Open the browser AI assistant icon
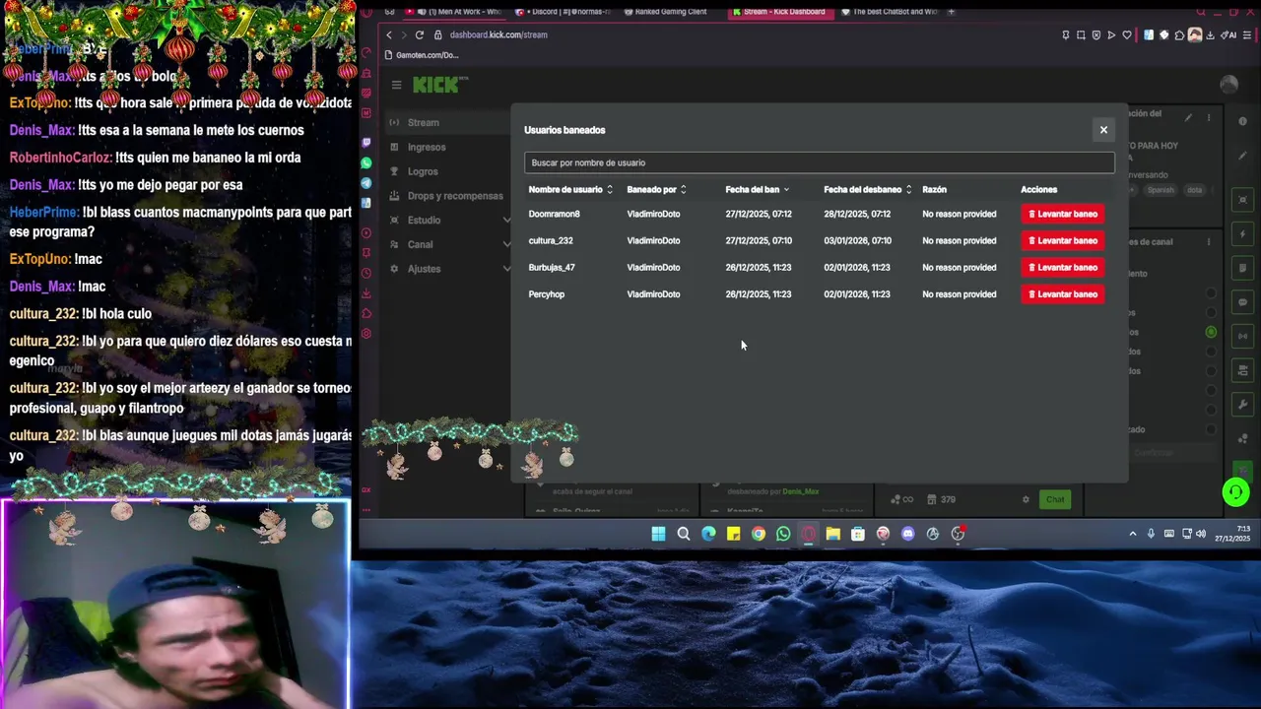 [1228, 35]
